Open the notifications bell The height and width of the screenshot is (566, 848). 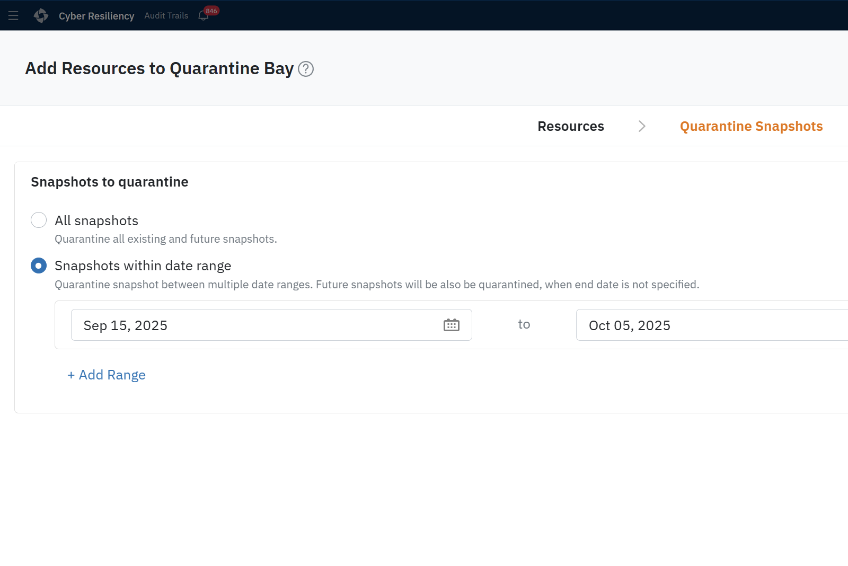[x=203, y=16]
